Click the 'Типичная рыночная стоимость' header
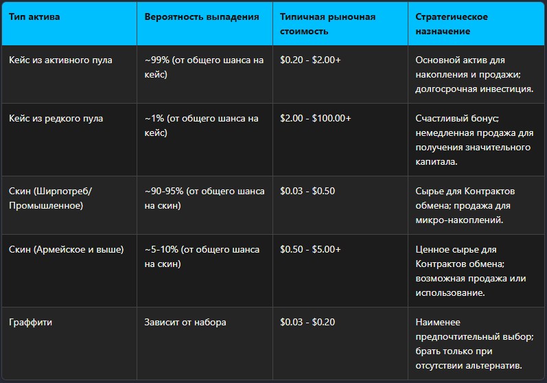547x383 pixels. click(340, 24)
